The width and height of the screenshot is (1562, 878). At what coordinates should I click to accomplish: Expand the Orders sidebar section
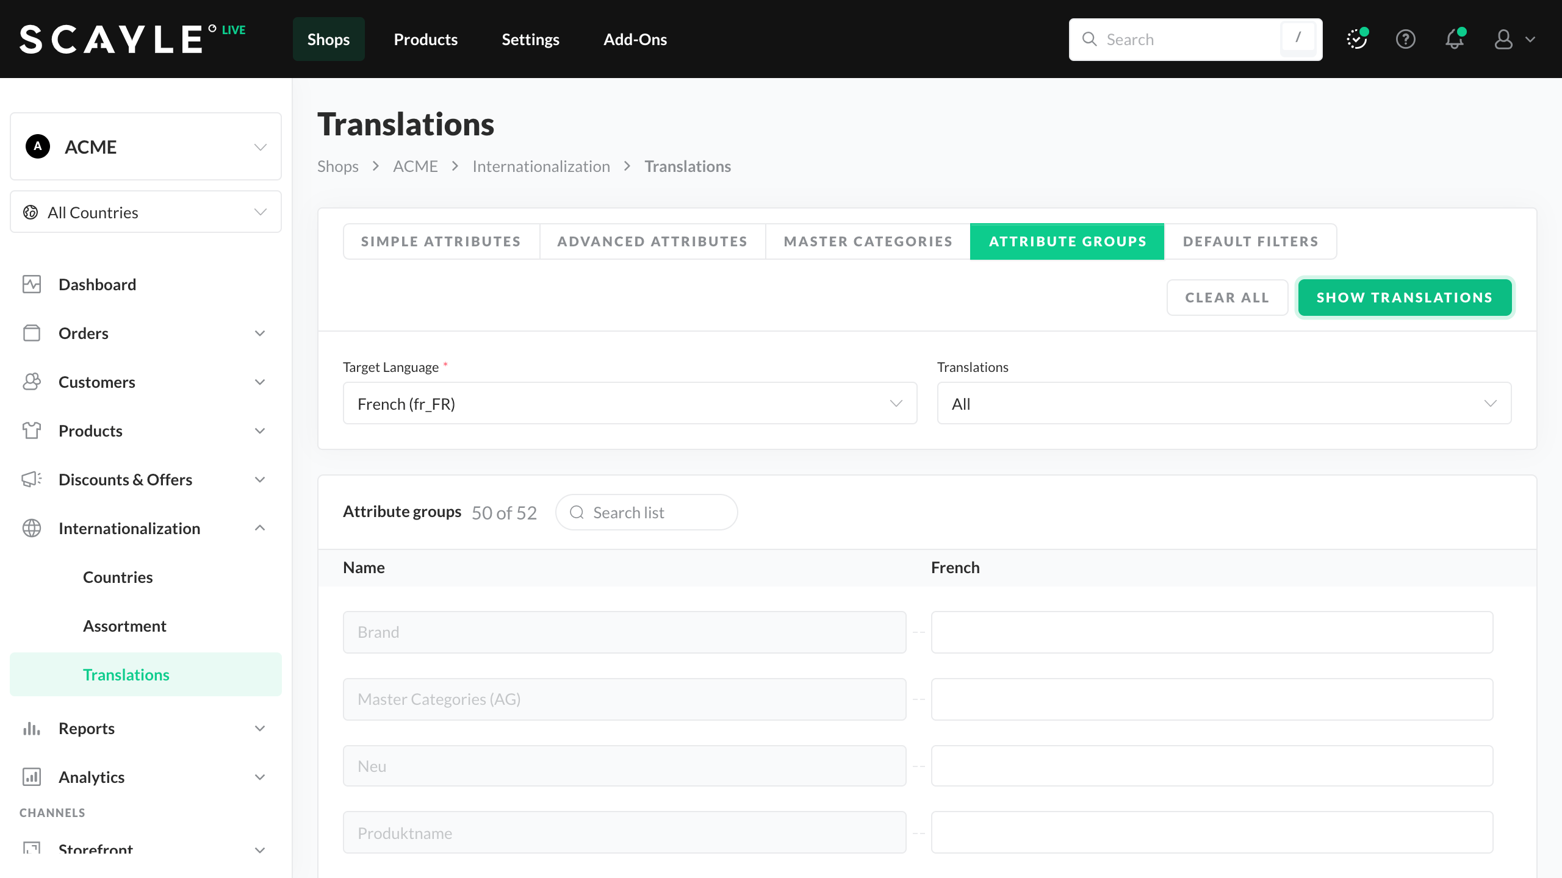[260, 334]
